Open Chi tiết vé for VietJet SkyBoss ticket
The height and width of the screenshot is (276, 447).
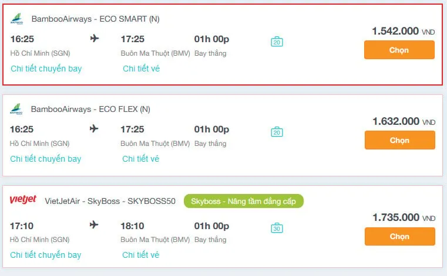[140, 255]
